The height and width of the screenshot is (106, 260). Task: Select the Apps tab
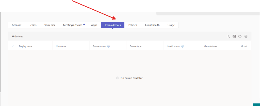pyautogui.click(x=94, y=25)
